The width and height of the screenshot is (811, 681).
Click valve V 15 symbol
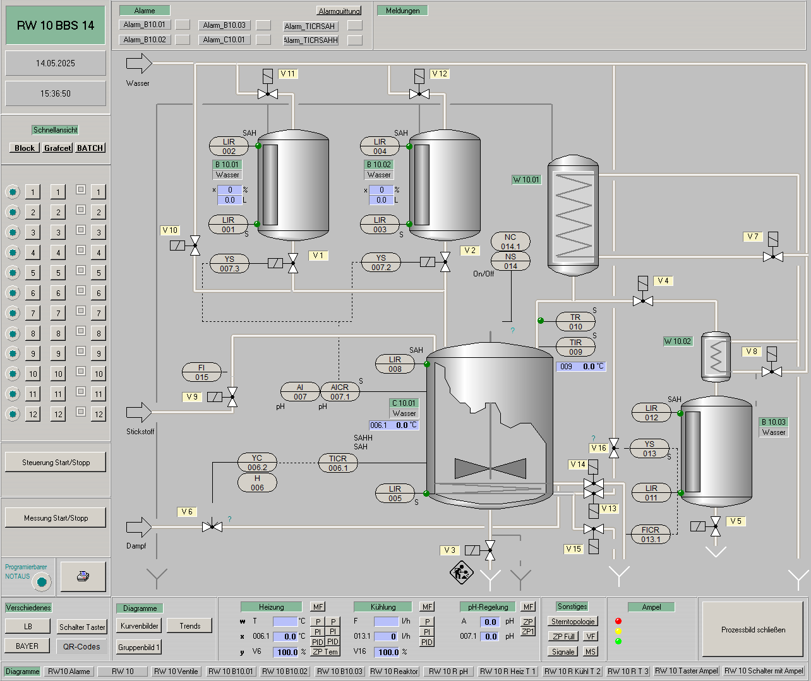(x=594, y=529)
